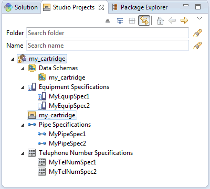Click the Search folder input field
Image resolution: width=210 pixels, height=189 pixels.
tap(108, 33)
